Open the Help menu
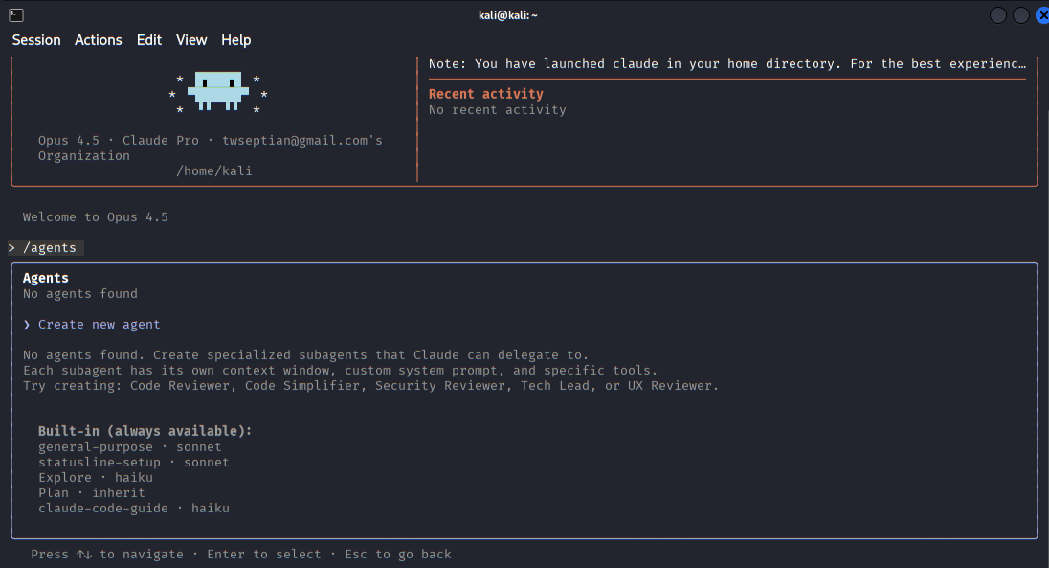Viewport: 1049px width, 568px height. tap(235, 40)
